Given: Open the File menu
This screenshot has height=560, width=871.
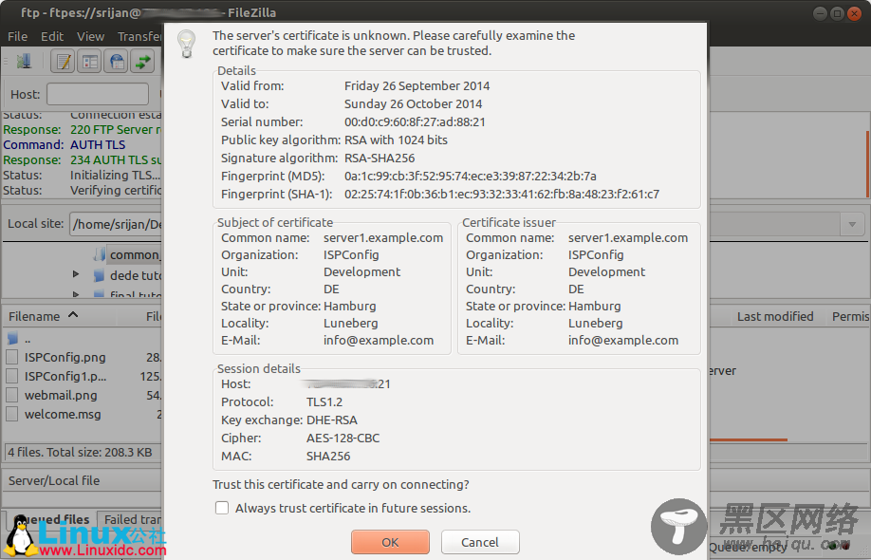Looking at the screenshot, I should click(x=17, y=37).
